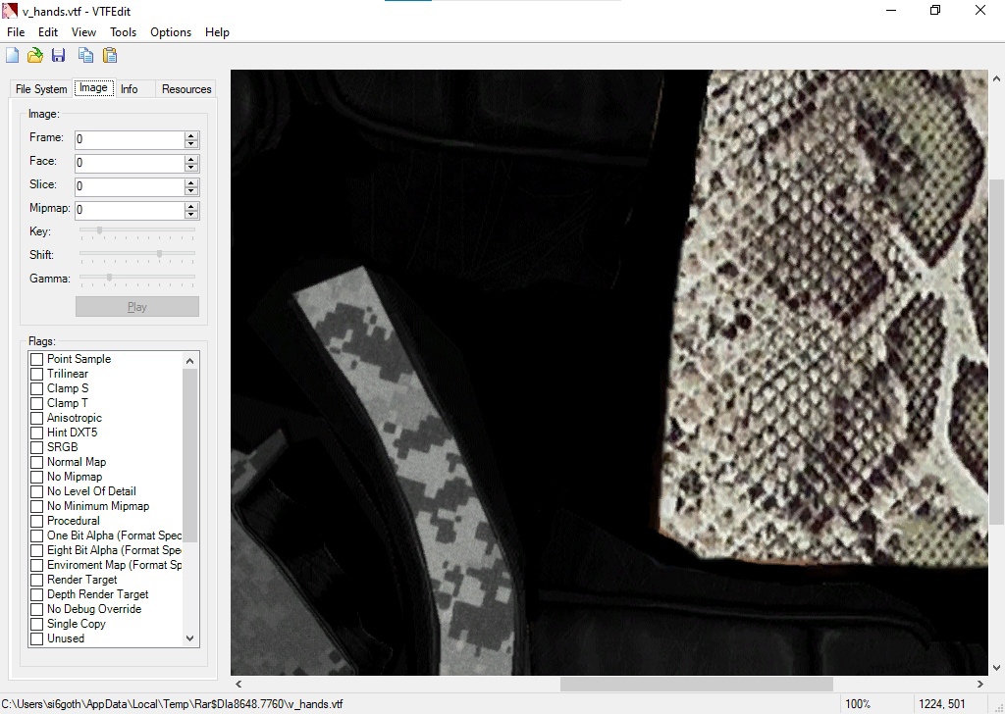Click image view scroll right arrow
Viewport: 1005px width, 714px height.
(980, 684)
